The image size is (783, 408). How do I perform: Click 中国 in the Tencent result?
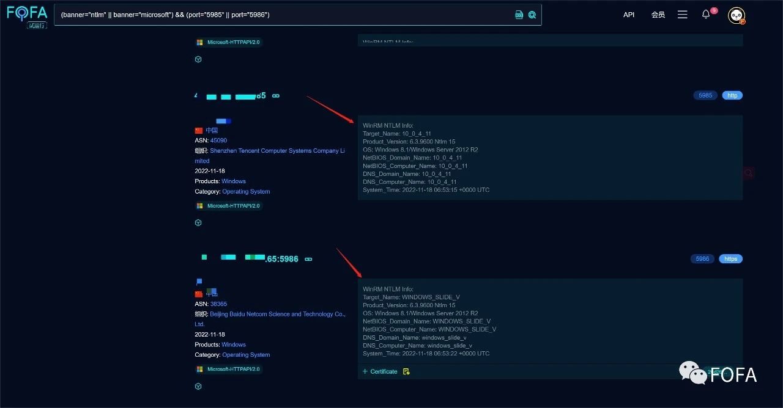pyautogui.click(x=212, y=130)
